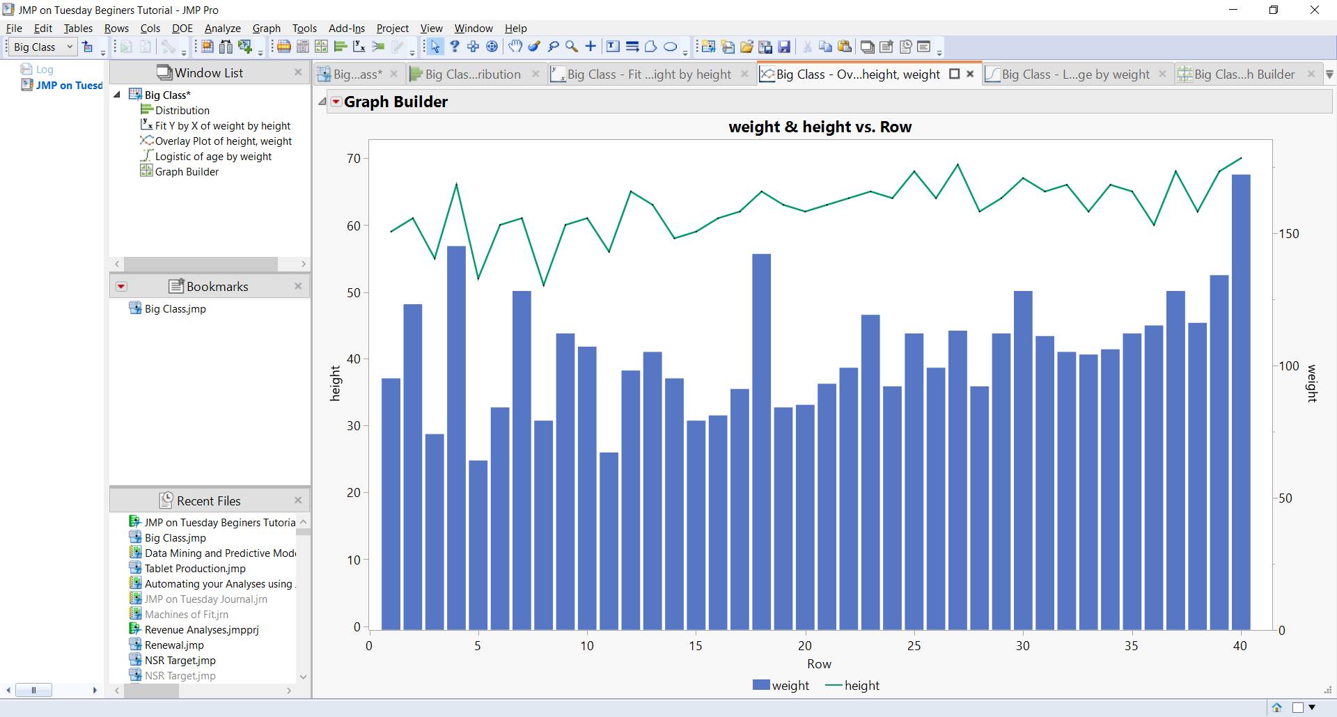Open the Graph menu

[x=265, y=28]
